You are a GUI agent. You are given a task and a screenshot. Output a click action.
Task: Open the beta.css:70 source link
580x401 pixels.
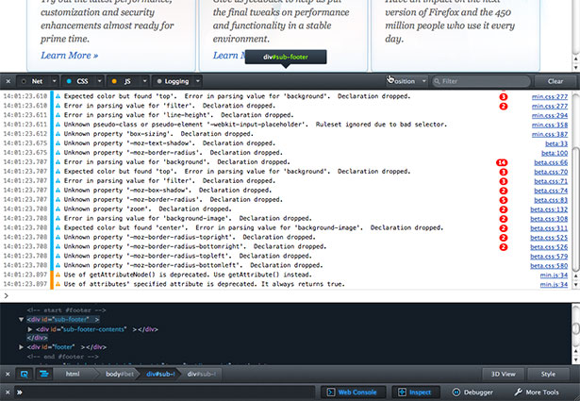(551, 172)
